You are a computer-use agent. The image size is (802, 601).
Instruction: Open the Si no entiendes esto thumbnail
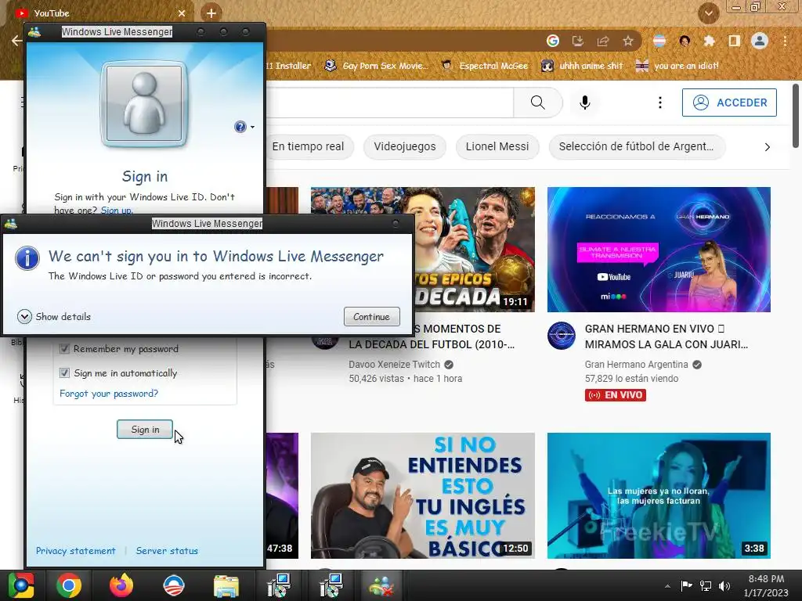[422, 495]
